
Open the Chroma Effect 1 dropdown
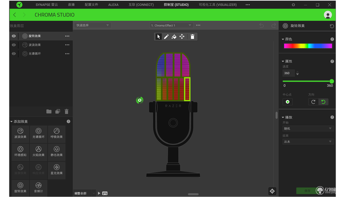coord(171,25)
